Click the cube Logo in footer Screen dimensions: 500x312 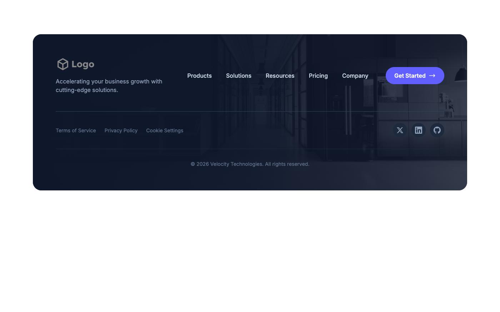coord(76,64)
